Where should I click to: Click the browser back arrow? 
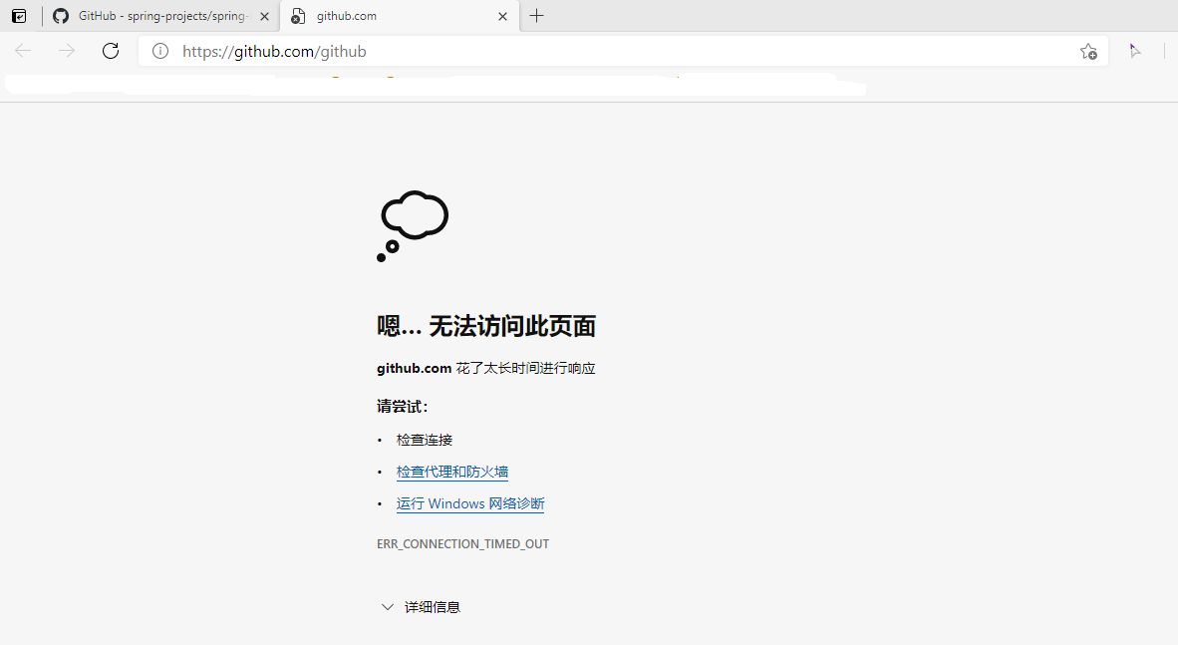click(x=23, y=51)
